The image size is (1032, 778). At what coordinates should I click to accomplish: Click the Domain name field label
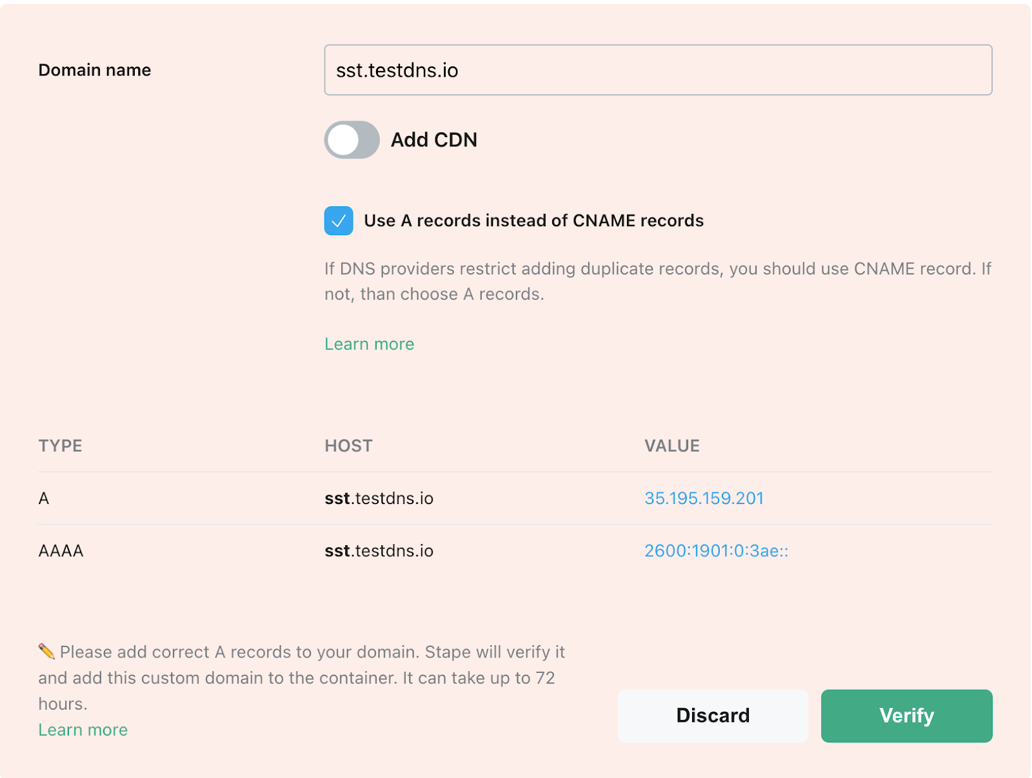point(95,70)
